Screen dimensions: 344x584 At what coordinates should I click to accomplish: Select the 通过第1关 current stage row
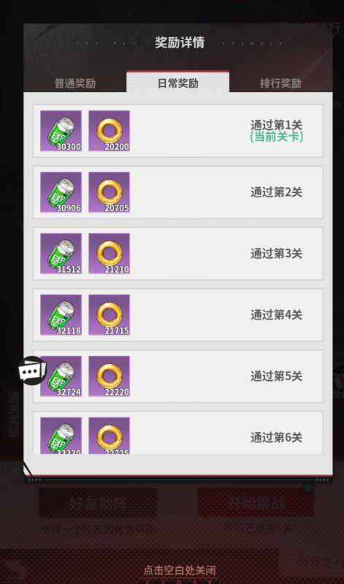click(x=178, y=131)
